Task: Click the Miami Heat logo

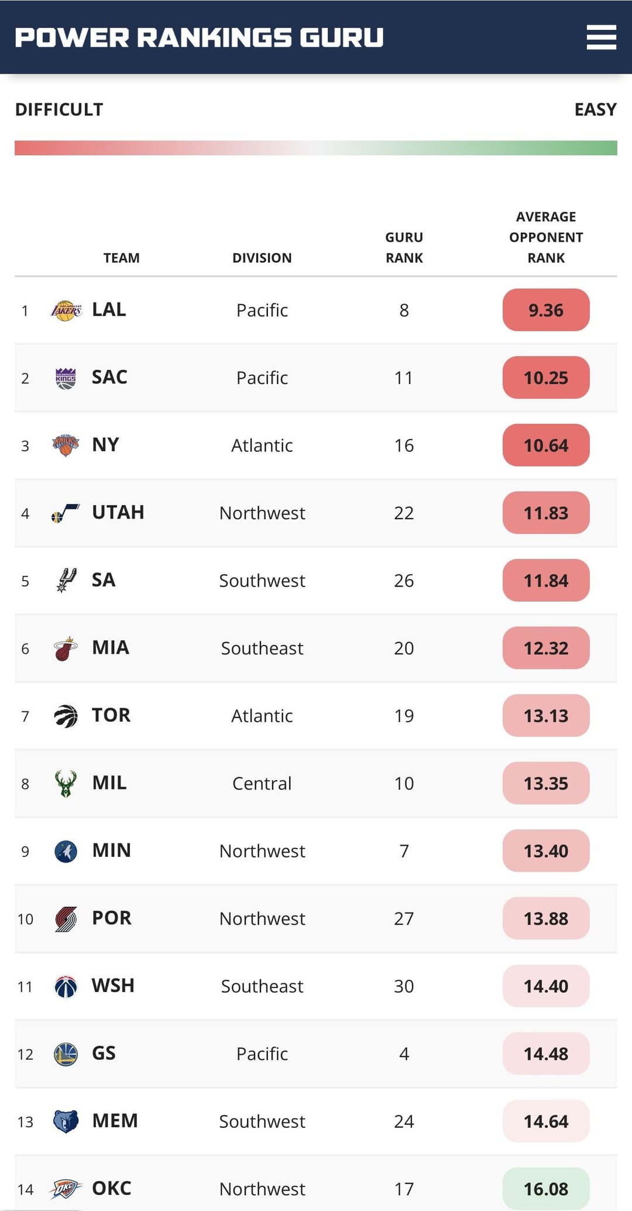Action: (x=66, y=649)
